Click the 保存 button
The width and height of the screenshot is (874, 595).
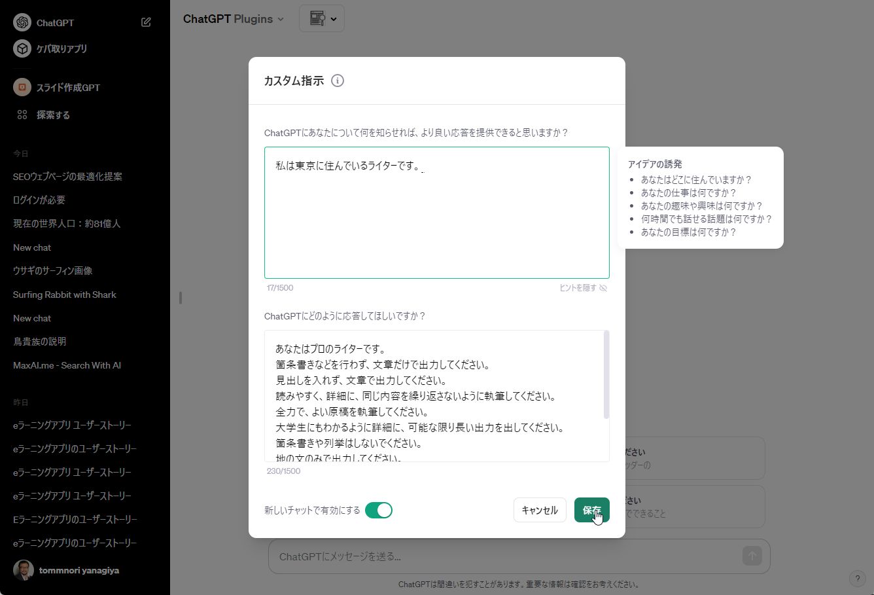[x=591, y=510]
